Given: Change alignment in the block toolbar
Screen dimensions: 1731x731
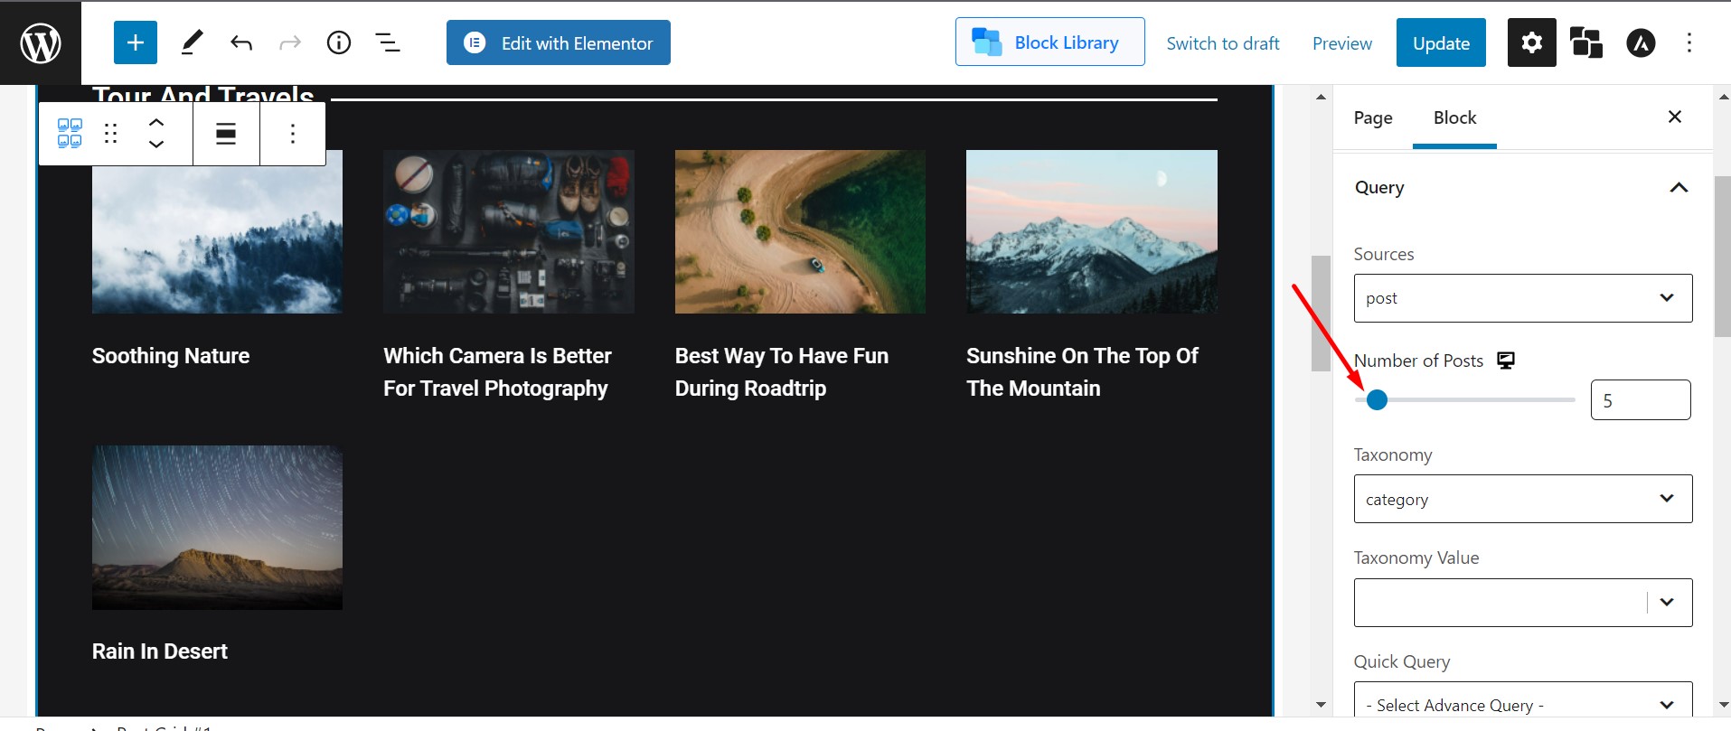Looking at the screenshot, I should coord(226,134).
